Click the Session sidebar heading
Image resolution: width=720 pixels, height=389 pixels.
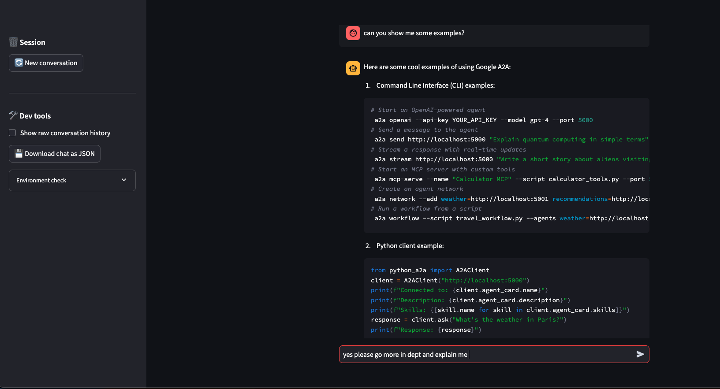coord(32,42)
